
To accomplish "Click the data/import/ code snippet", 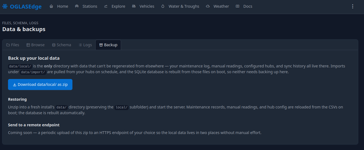I will (33, 72).
